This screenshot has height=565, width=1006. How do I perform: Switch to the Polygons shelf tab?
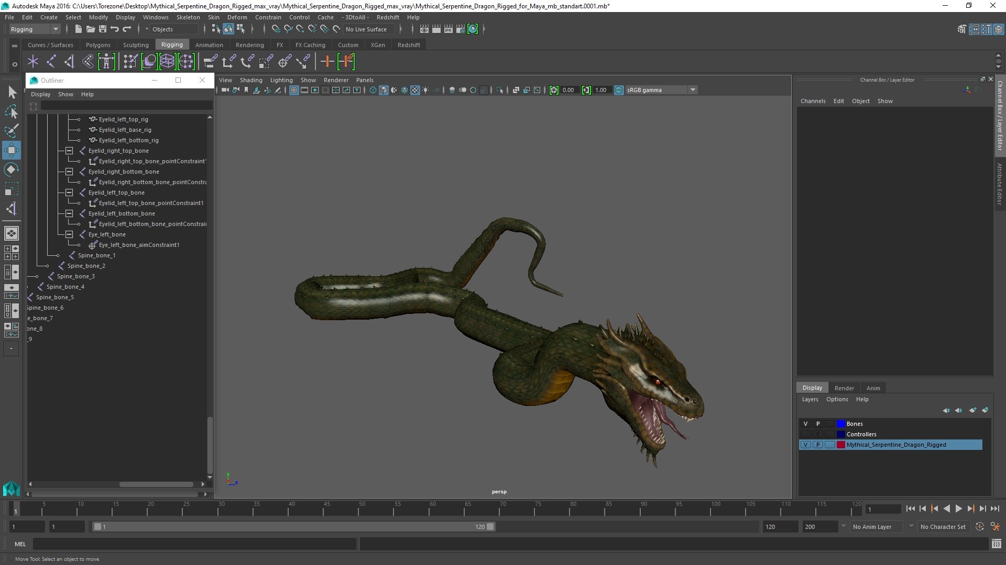98,45
